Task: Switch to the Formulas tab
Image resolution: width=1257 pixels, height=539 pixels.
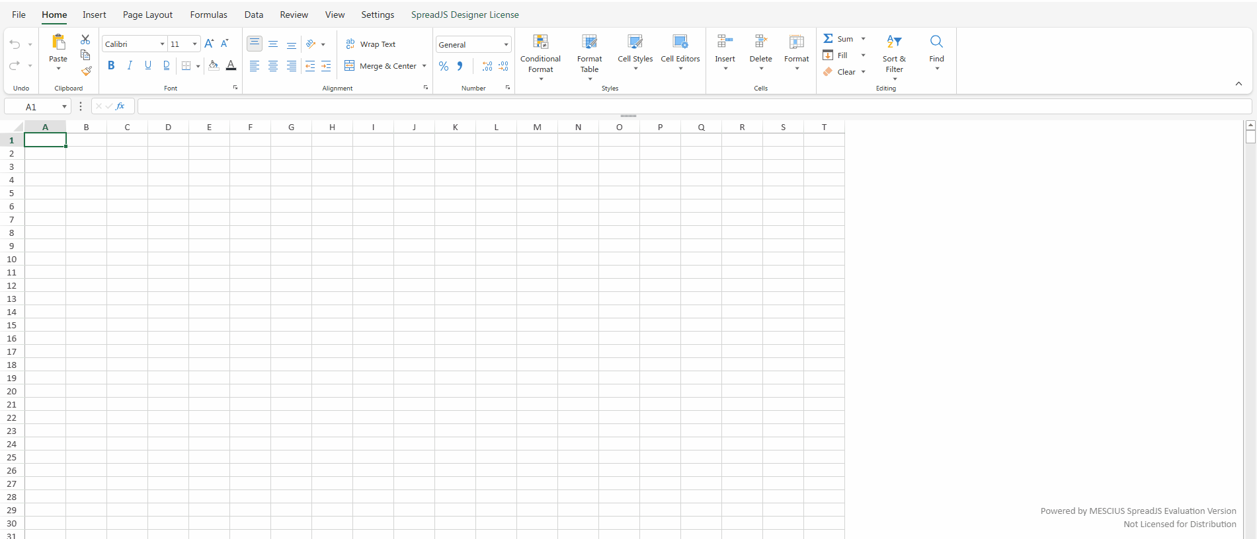Action: click(x=208, y=15)
